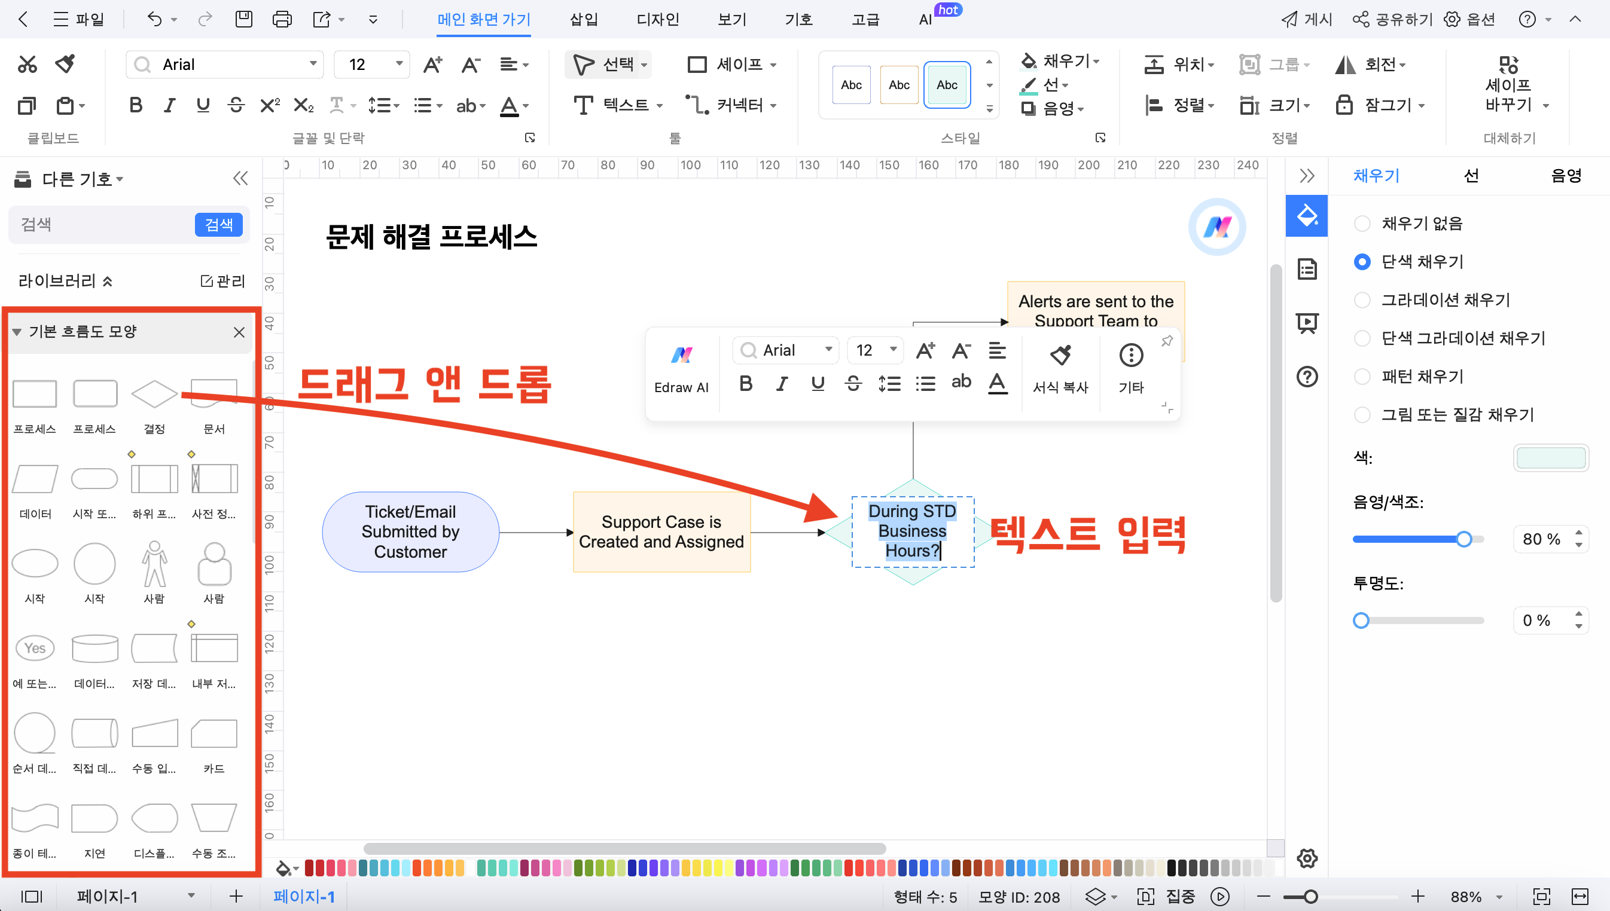
Task: Open the fill bucket panel in right sidebar
Action: [x=1306, y=215]
